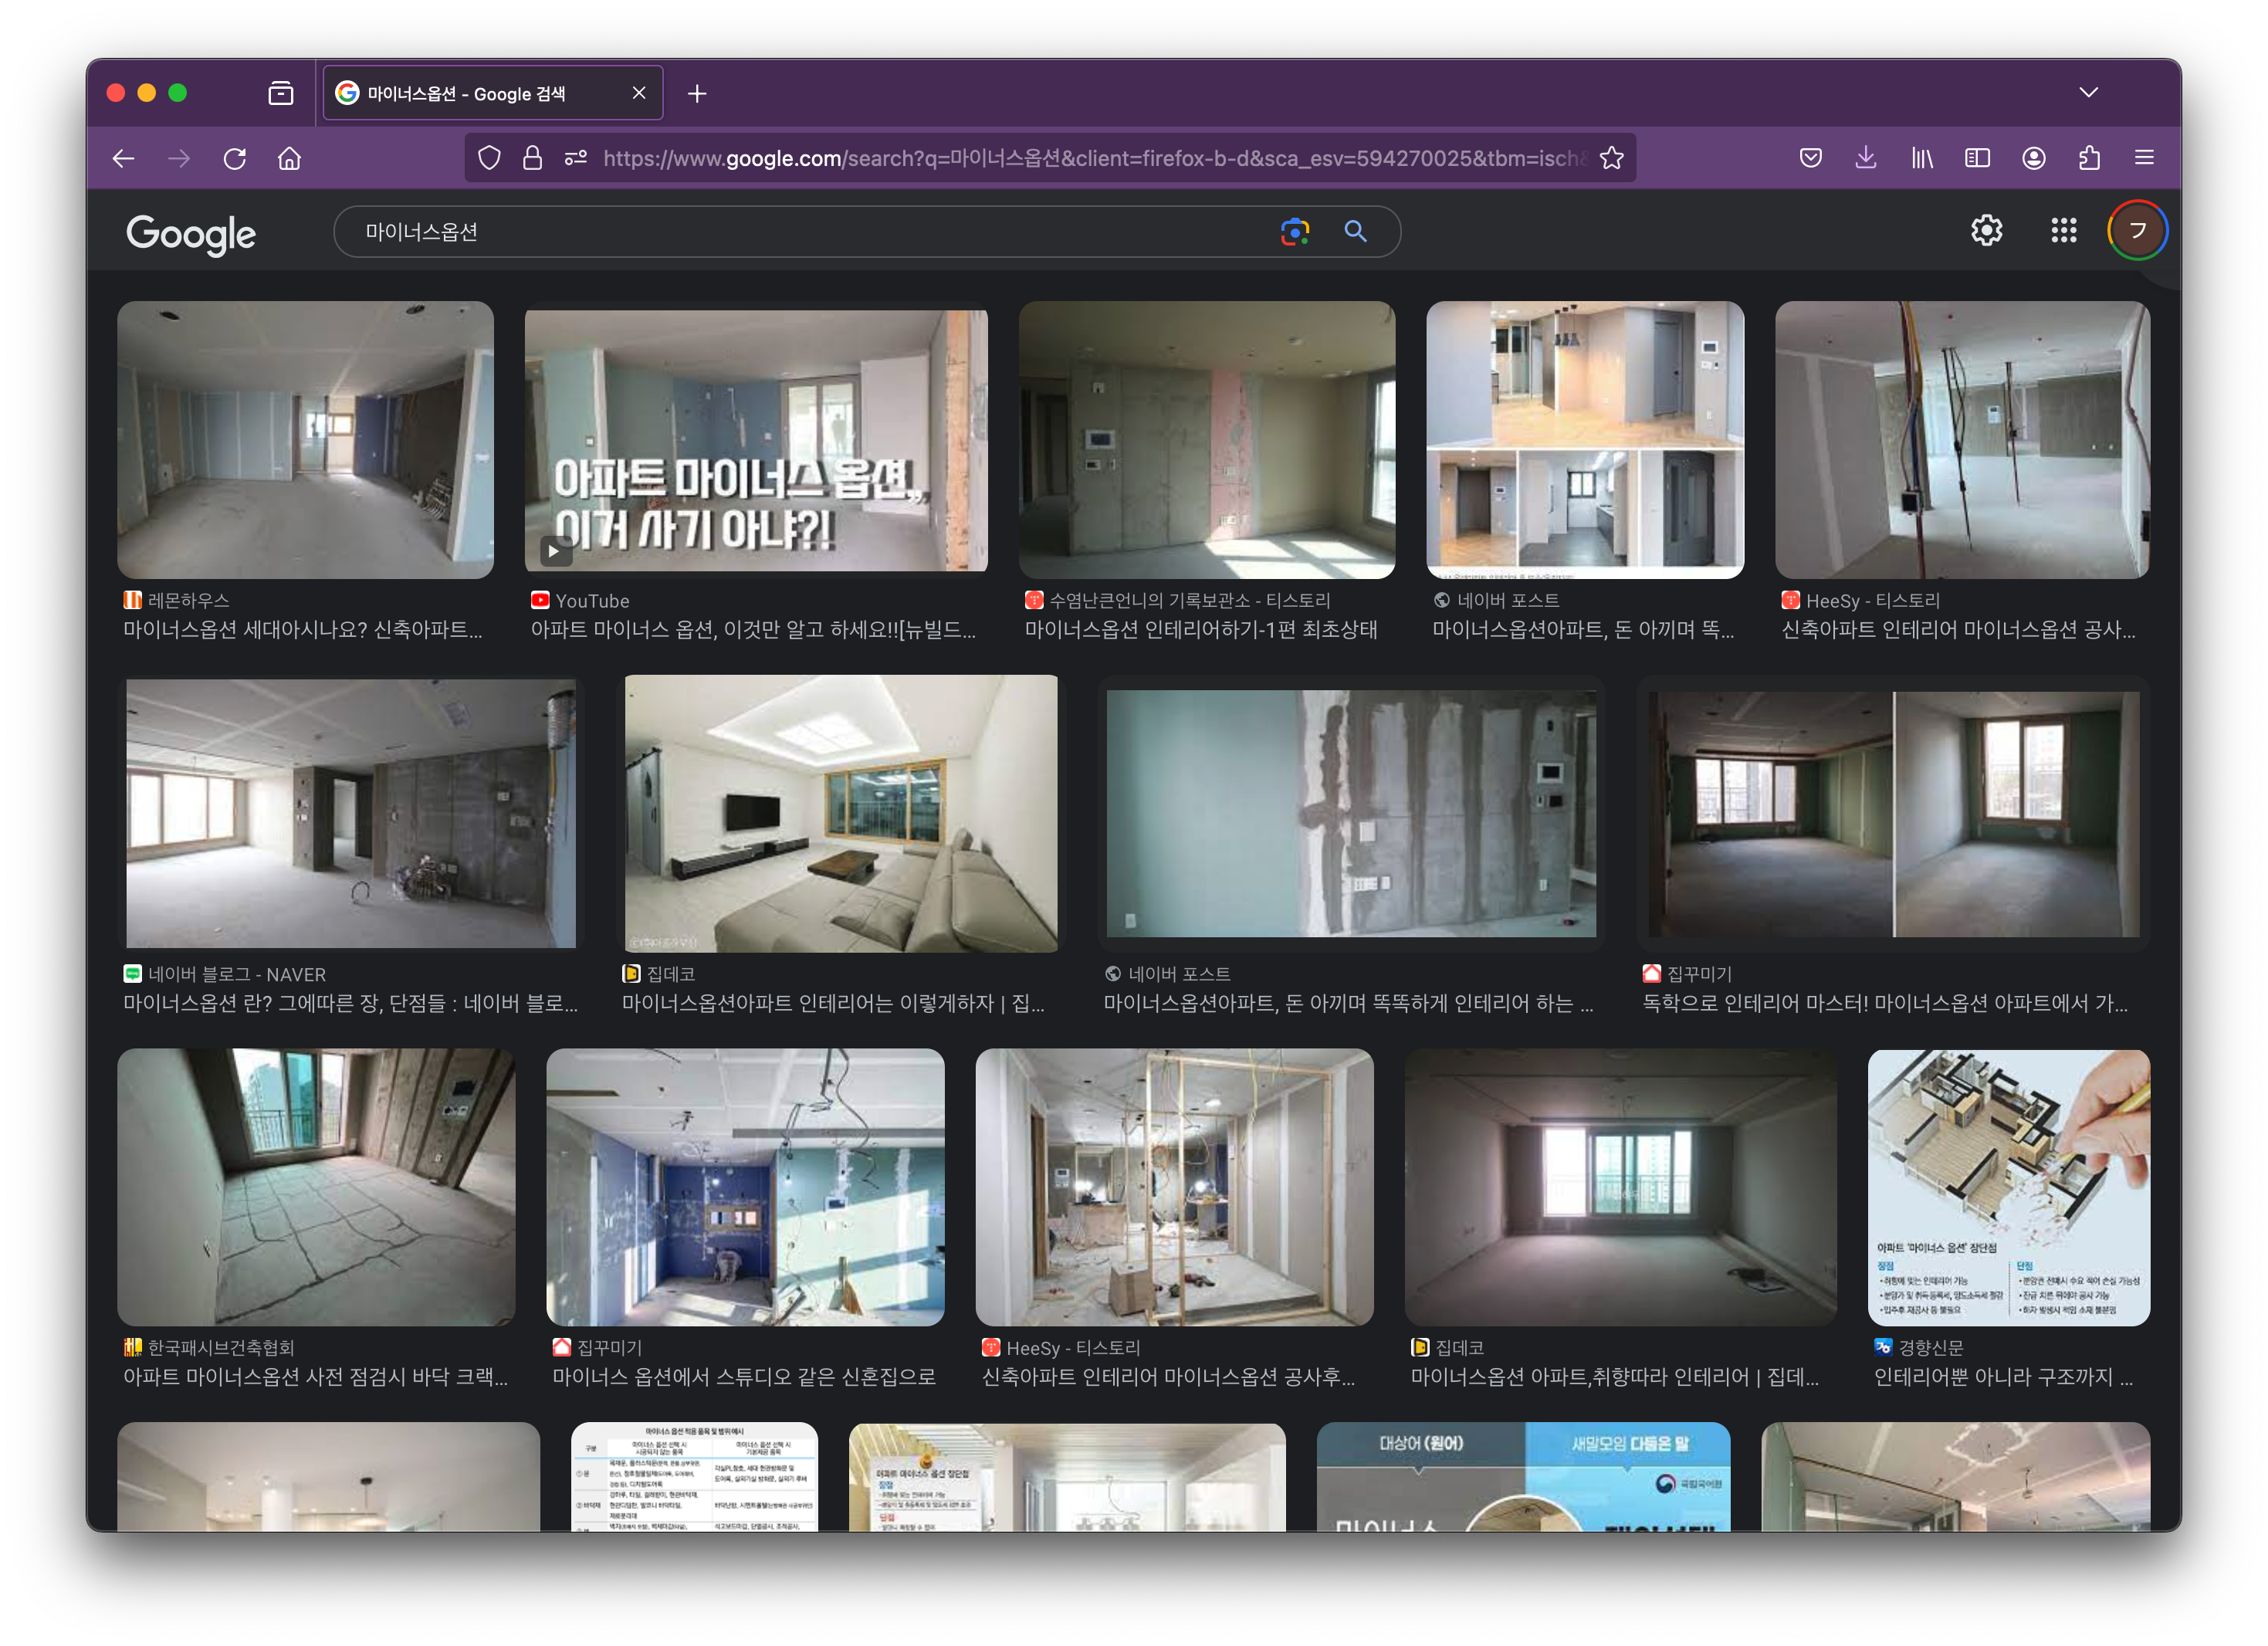Expand the list all tabs chevron
This screenshot has width=2268, height=1646.
pos(2088,92)
